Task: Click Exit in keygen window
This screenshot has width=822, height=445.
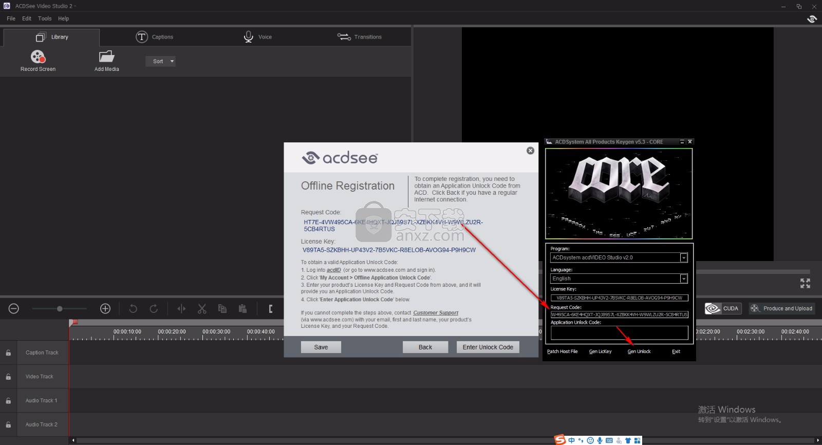Action: 676,351
